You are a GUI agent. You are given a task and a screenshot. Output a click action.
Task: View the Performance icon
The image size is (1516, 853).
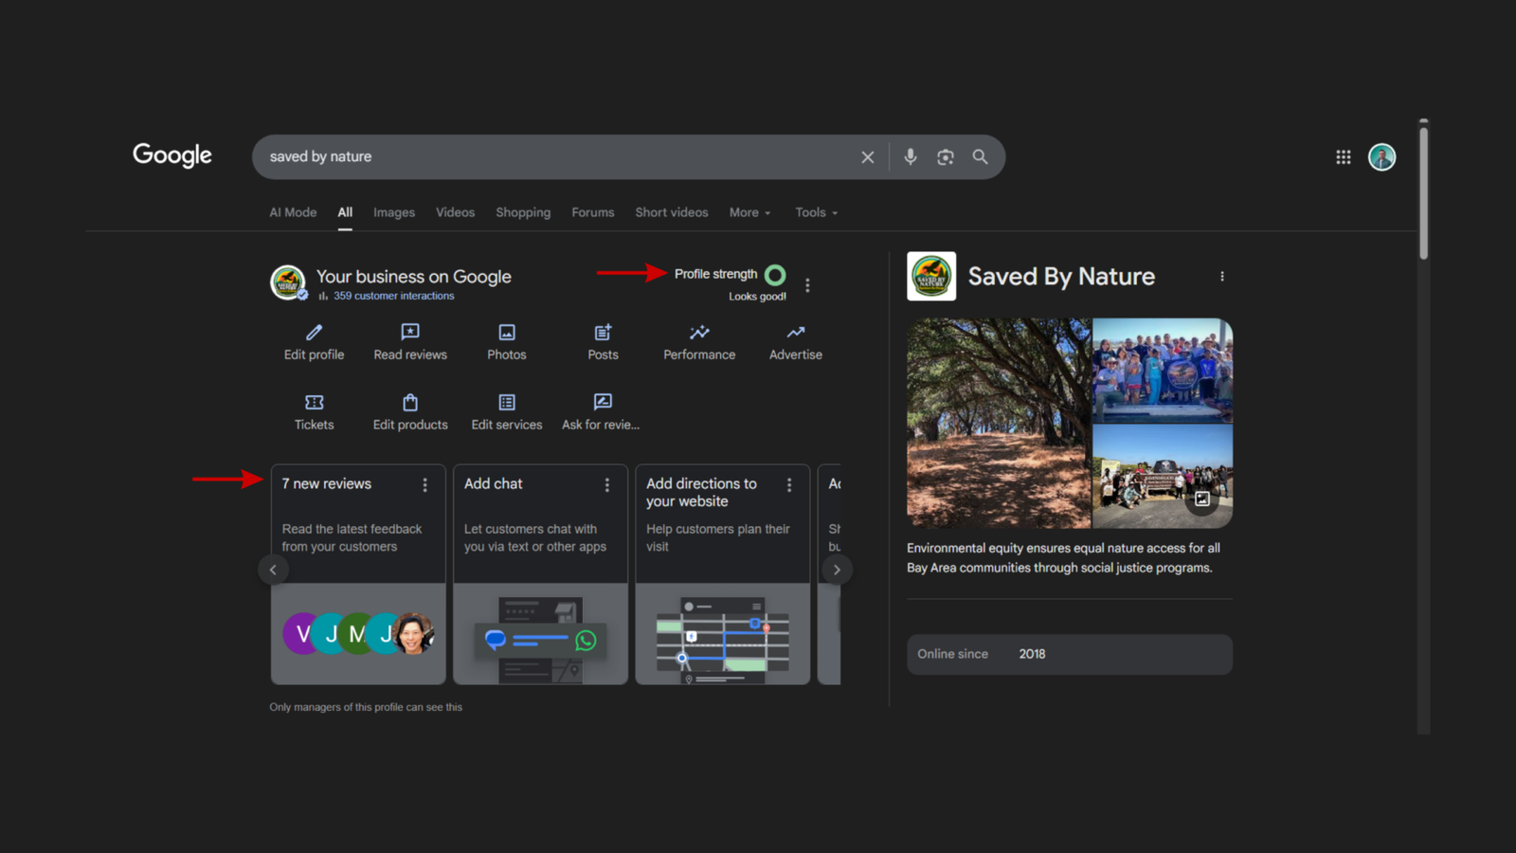coord(698,334)
